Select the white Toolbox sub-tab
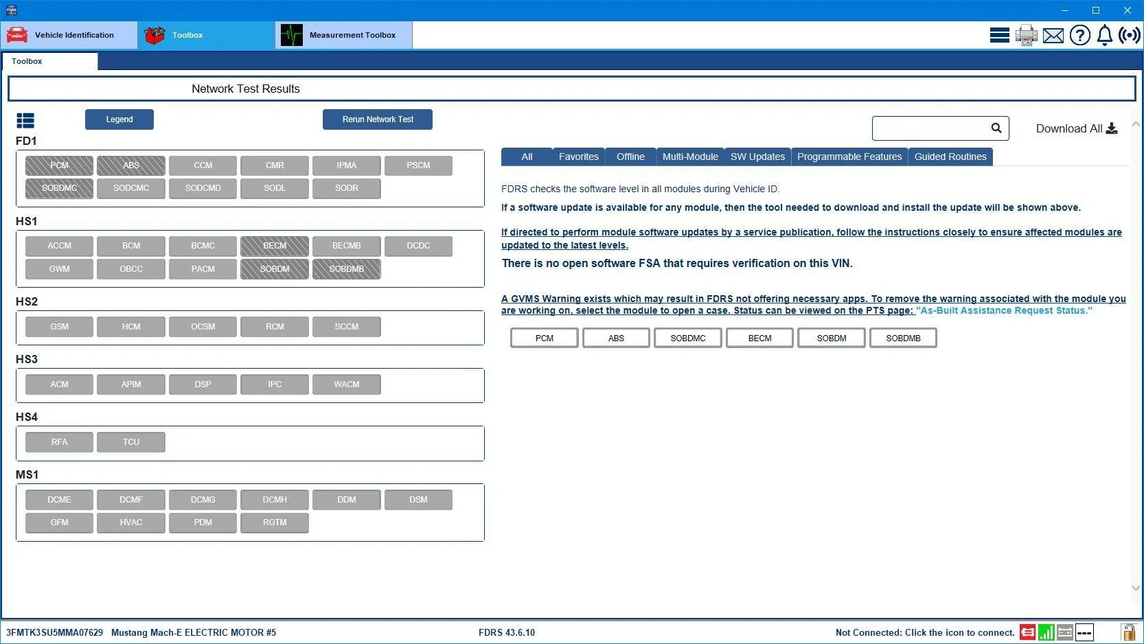Image resolution: width=1144 pixels, height=644 pixels. 49,61
